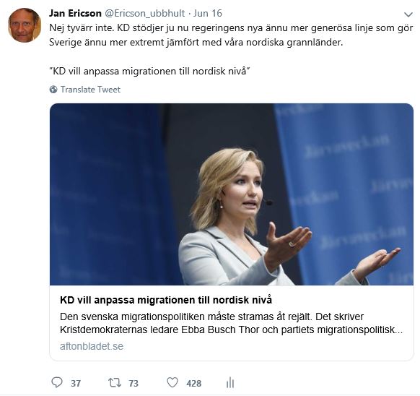Click the article headline about nordisk nivå
Screen dimensions: 420x396
[166, 300]
